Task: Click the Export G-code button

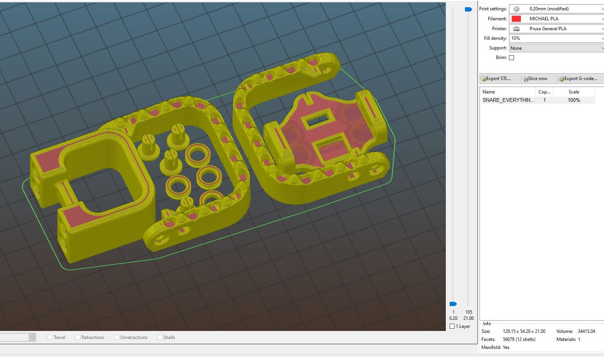Action: (581, 79)
